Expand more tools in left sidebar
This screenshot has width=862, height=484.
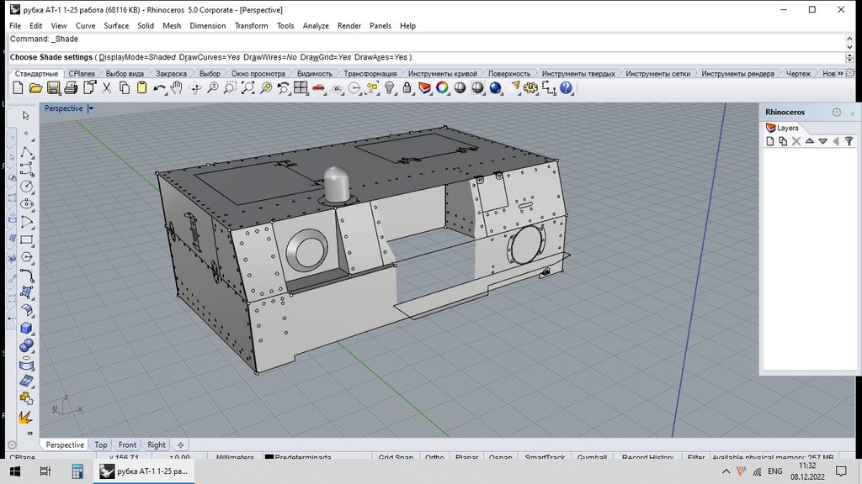tap(30, 434)
